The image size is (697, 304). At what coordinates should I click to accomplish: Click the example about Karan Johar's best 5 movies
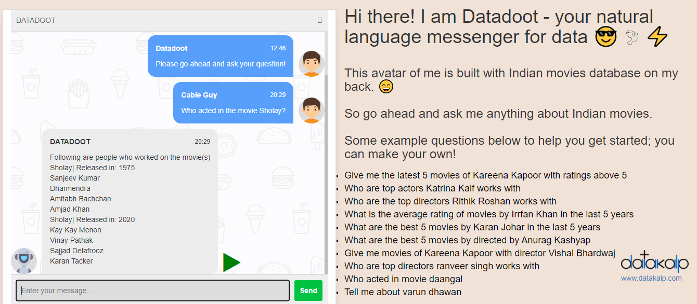click(x=472, y=227)
